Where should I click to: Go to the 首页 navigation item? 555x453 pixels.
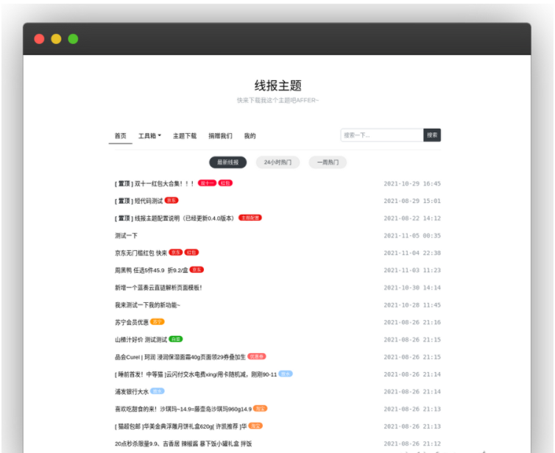[120, 136]
